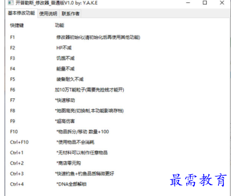Screen dimensions: 231x196
Task: Minimize the trainer window
Action: point(188,3)
